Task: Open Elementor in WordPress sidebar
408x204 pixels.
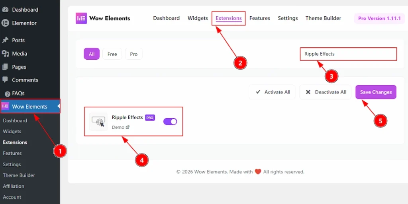Action: 24,23
